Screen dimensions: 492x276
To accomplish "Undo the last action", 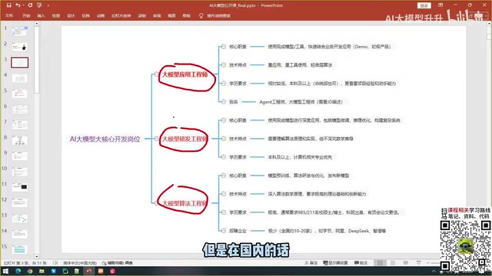I will coord(18,5).
